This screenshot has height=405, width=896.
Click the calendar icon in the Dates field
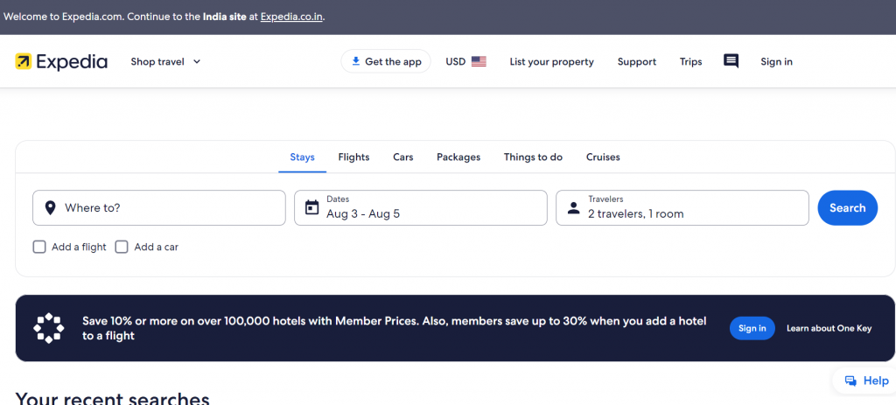[311, 208]
